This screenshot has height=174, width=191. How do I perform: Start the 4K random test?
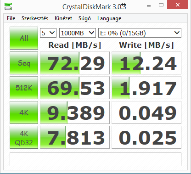[24, 112]
